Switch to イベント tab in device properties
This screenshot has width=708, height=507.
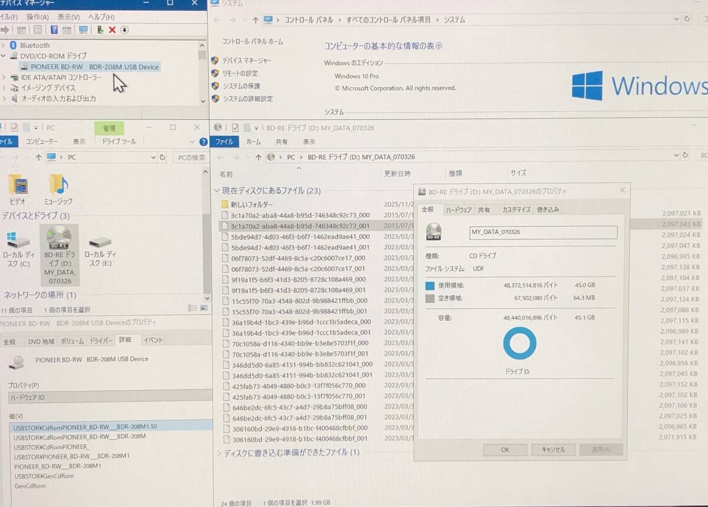pyautogui.click(x=153, y=340)
